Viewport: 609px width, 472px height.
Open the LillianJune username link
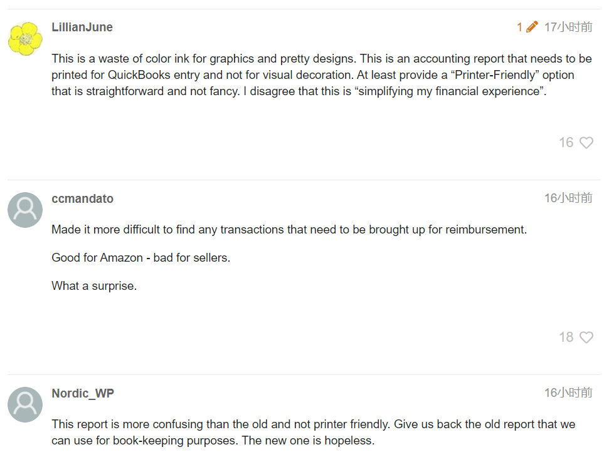(82, 27)
